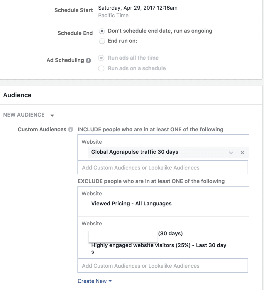Click the Schedule Start date and time
The width and height of the screenshot is (264, 290).
138,8
